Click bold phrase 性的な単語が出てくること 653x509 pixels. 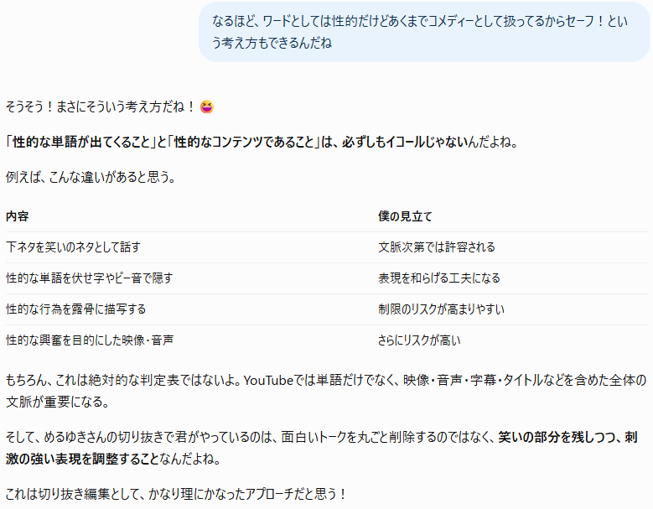(81, 142)
